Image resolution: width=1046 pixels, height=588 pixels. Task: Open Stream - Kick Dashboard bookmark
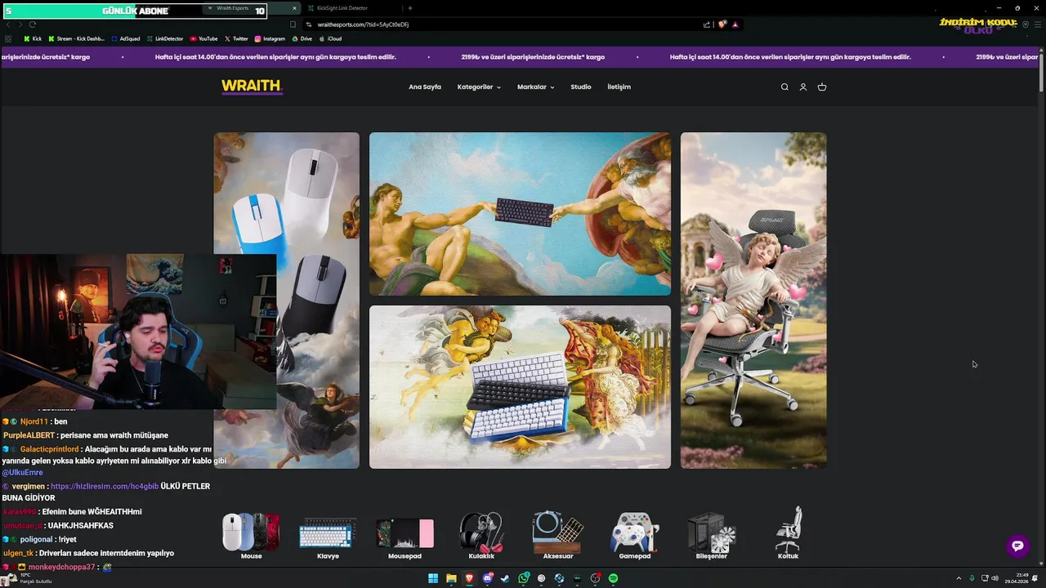point(77,38)
